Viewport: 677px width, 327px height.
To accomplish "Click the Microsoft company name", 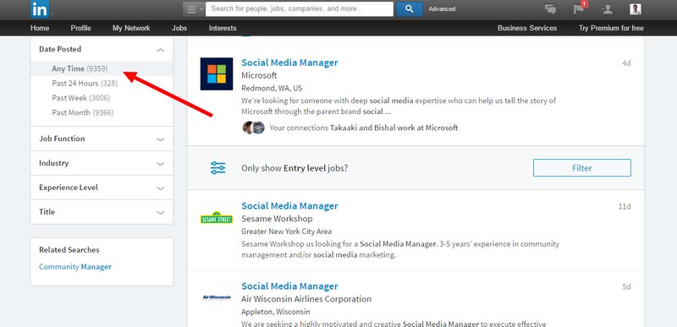I will coord(259,75).
